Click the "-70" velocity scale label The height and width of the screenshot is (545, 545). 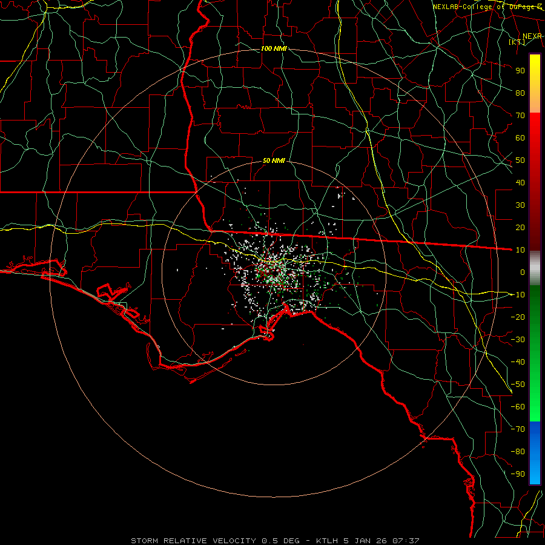pos(518,429)
